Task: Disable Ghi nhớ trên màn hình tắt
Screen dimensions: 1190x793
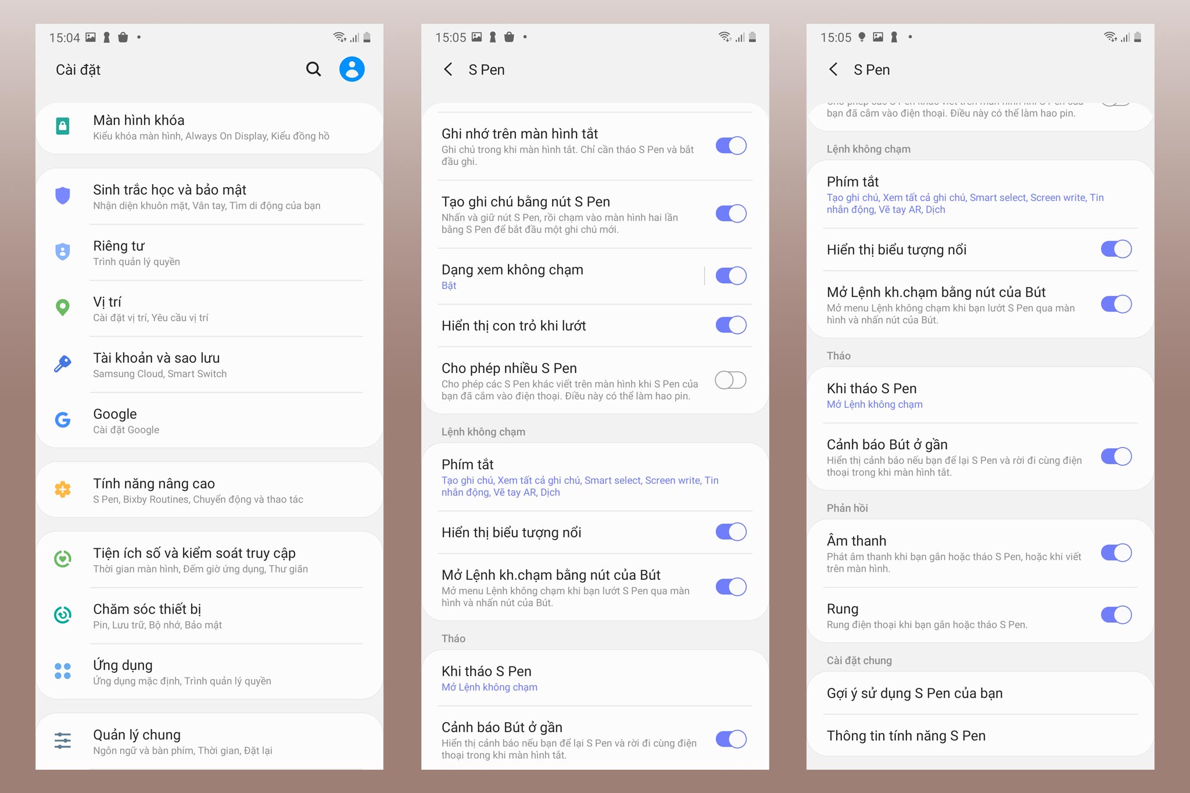Action: [x=730, y=146]
